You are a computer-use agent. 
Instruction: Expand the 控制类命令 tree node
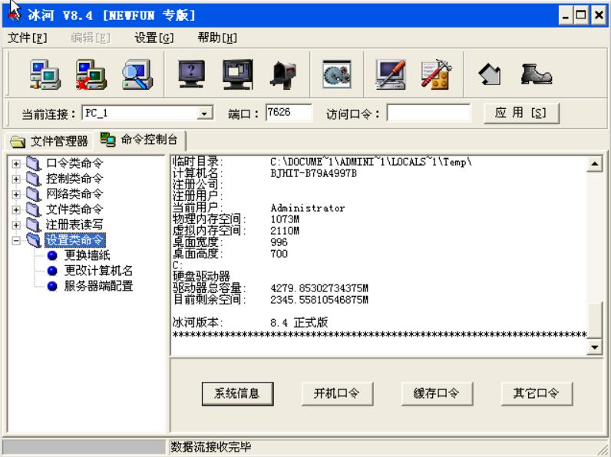pyautogui.click(x=16, y=179)
